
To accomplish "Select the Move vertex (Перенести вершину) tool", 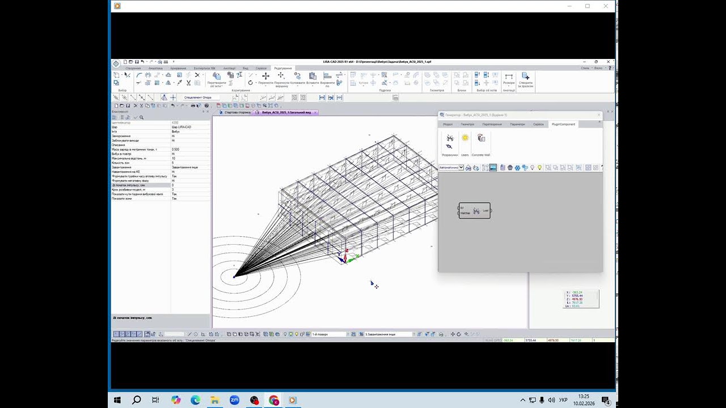I will [x=281, y=79].
